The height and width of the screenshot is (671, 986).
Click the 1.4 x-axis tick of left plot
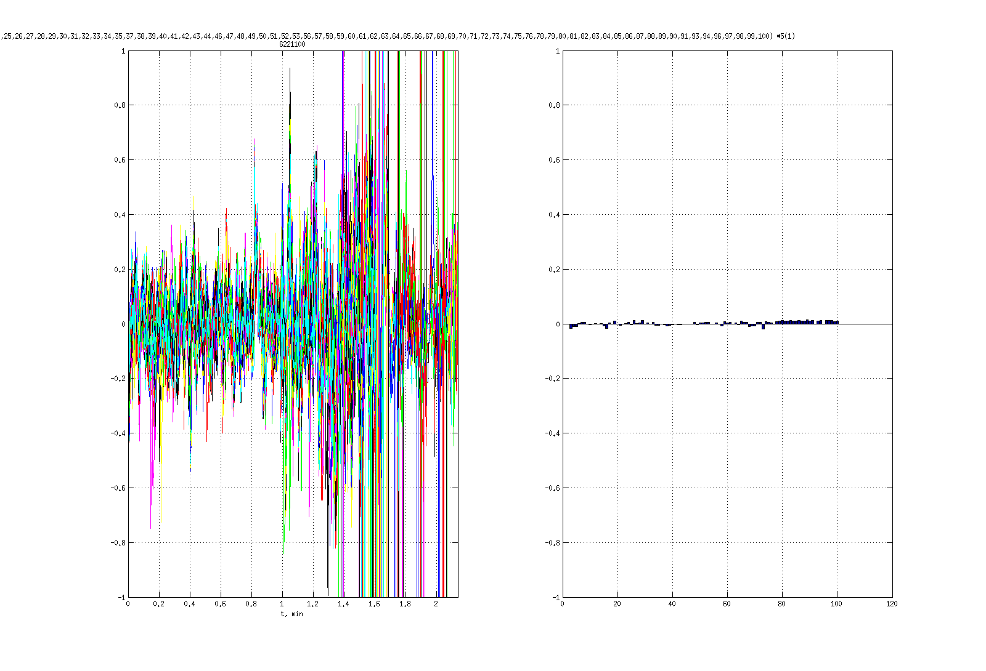coord(343,604)
